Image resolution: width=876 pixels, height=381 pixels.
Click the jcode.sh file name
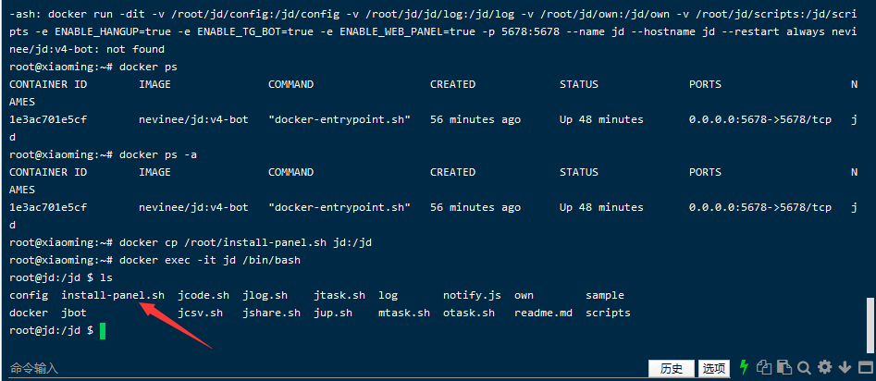(x=204, y=295)
